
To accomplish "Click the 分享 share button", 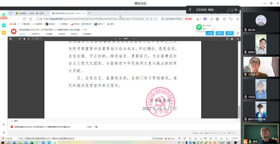I will click(x=230, y=33).
